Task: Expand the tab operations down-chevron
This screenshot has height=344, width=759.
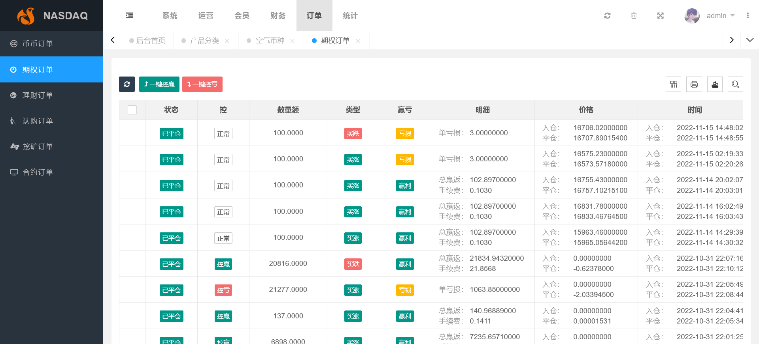Action: (x=750, y=40)
